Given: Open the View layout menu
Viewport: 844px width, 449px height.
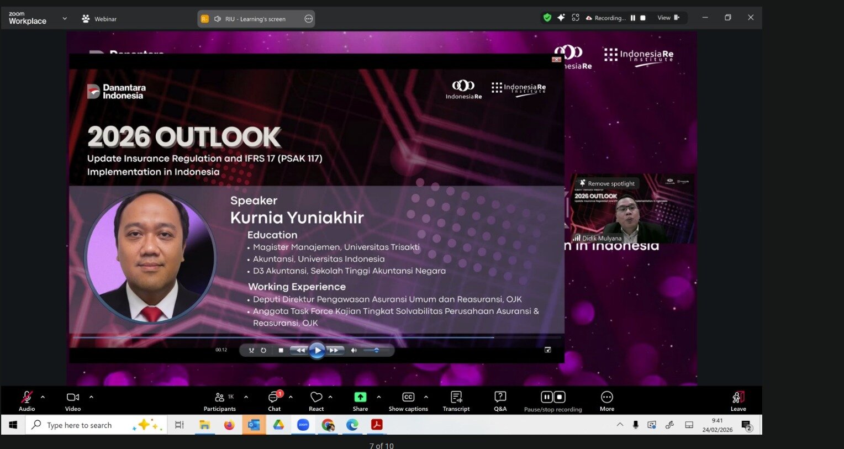Looking at the screenshot, I should (x=668, y=18).
